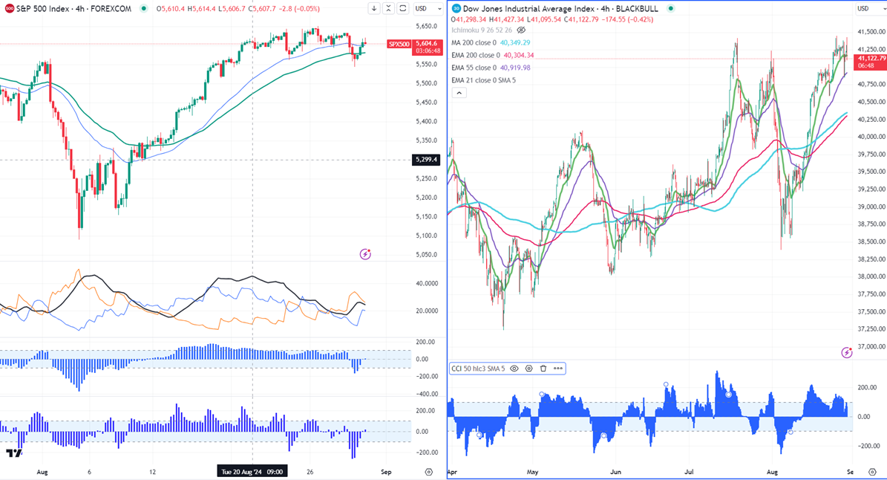Viewport: 887px width, 480px height.
Task: Click the 5,299.4 crosshair price label
Action: 427,160
